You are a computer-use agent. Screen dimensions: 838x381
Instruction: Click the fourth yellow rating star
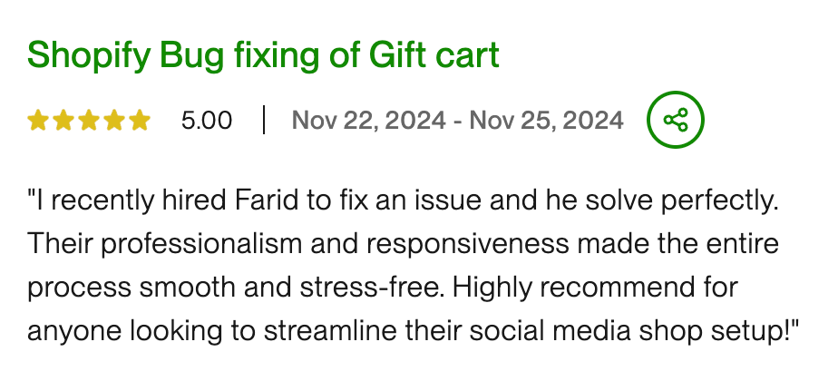[114, 120]
